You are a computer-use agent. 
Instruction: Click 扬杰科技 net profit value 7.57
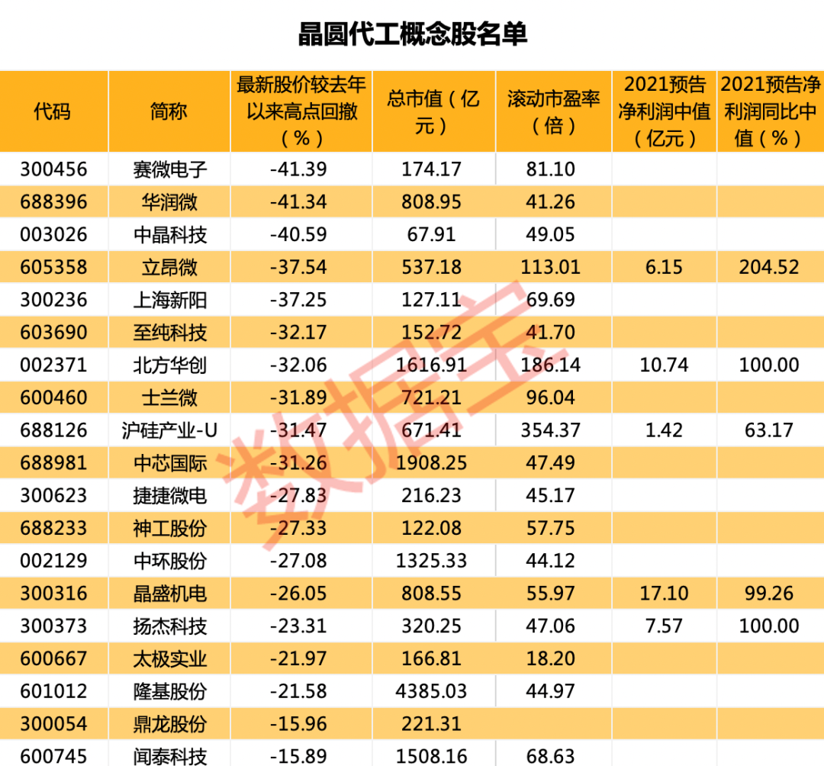664,626
